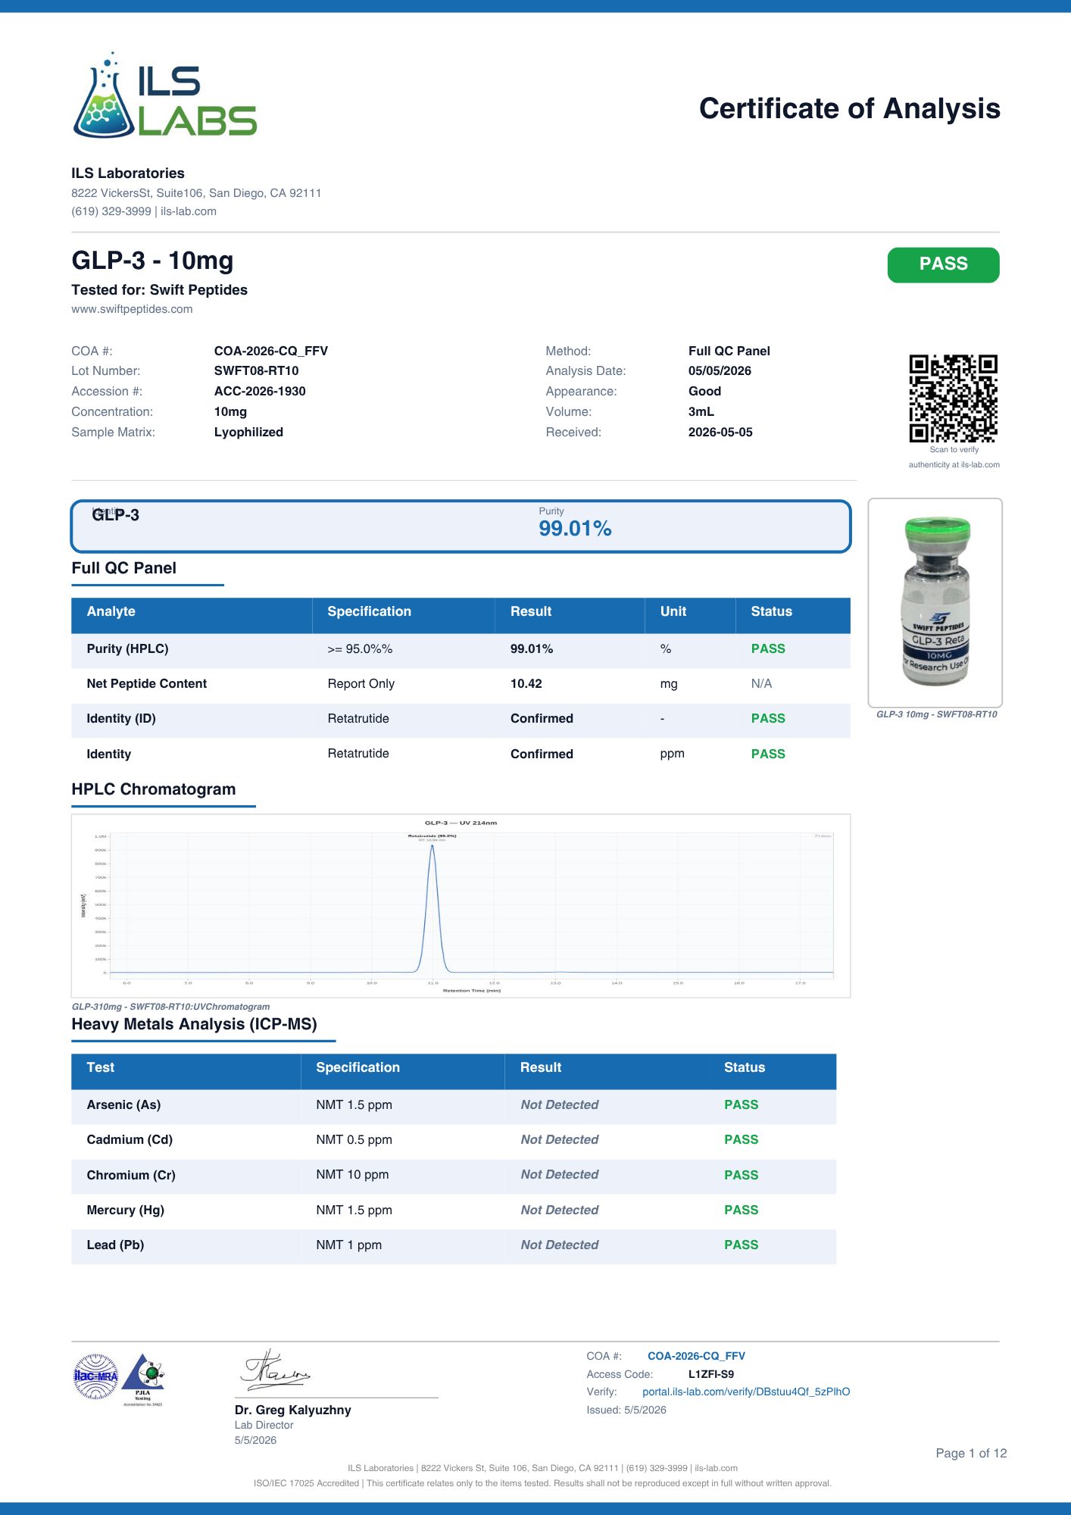The height and width of the screenshot is (1515, 1071).
Task: Click the PJLA Testing accreditation logo
Action: pyautogui.click(x=143, y=1379)
